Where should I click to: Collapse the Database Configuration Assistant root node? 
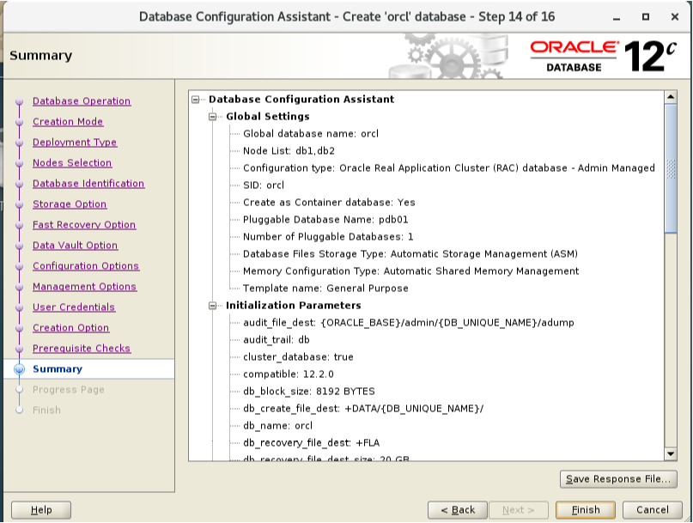[x=195, y=100]
